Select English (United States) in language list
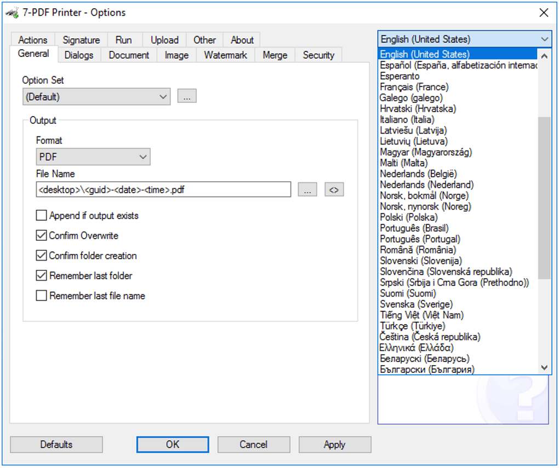 click(458, 54)
